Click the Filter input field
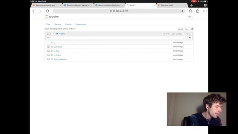Image resolution: width=238 pixels, height=134 pixels. [x=115, y=38]
